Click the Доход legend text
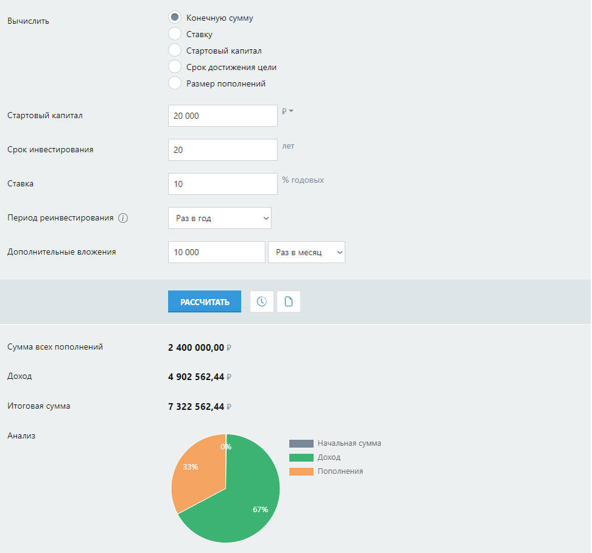 click(329, 457)
